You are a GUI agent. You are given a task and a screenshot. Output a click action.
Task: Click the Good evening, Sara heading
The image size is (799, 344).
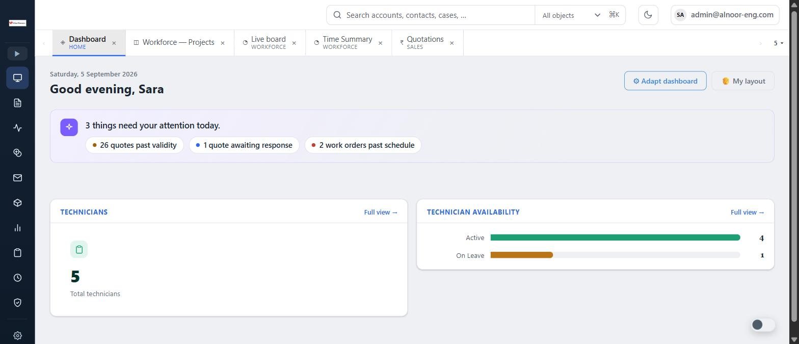coord(107,89)
